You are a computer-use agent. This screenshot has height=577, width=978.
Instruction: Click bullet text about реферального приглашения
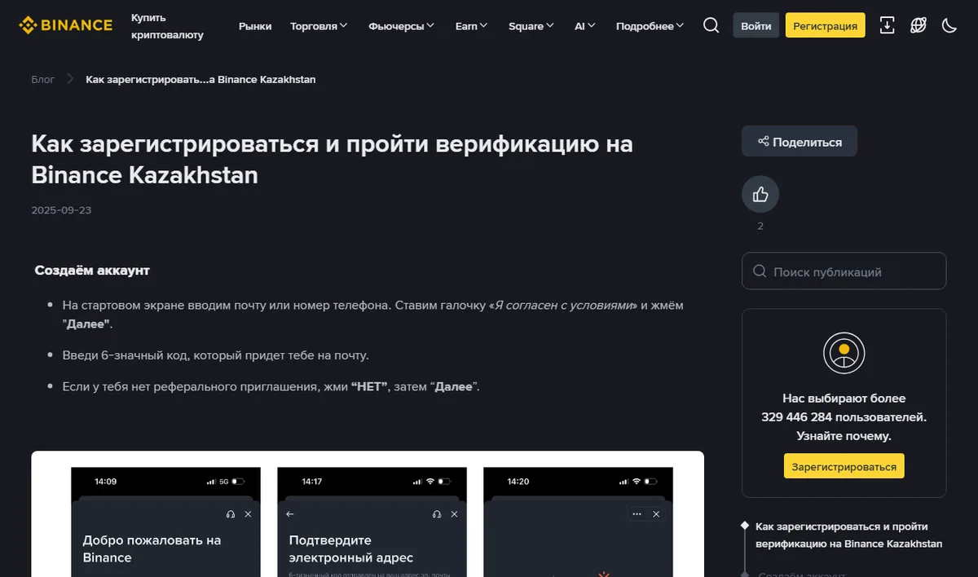click(x=271, y=386)
